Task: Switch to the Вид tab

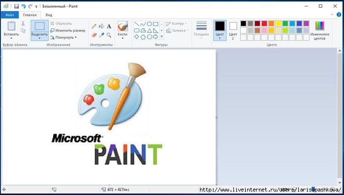Action: tap(49, 15)
